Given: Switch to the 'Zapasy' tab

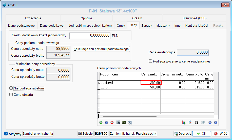Looking at the screenshot, I should click(x=147, y=26).
